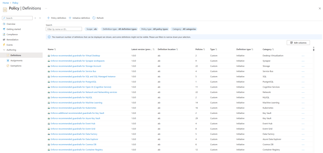
Task: Click the Getting started sidebar icon
Action: tap(4, 29)
